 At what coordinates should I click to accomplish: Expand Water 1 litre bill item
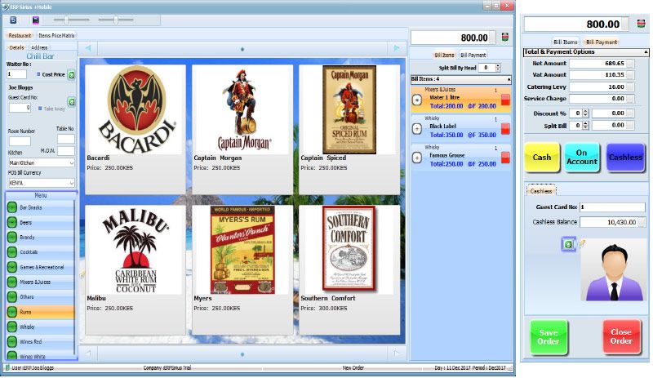[x=416, y=100]
